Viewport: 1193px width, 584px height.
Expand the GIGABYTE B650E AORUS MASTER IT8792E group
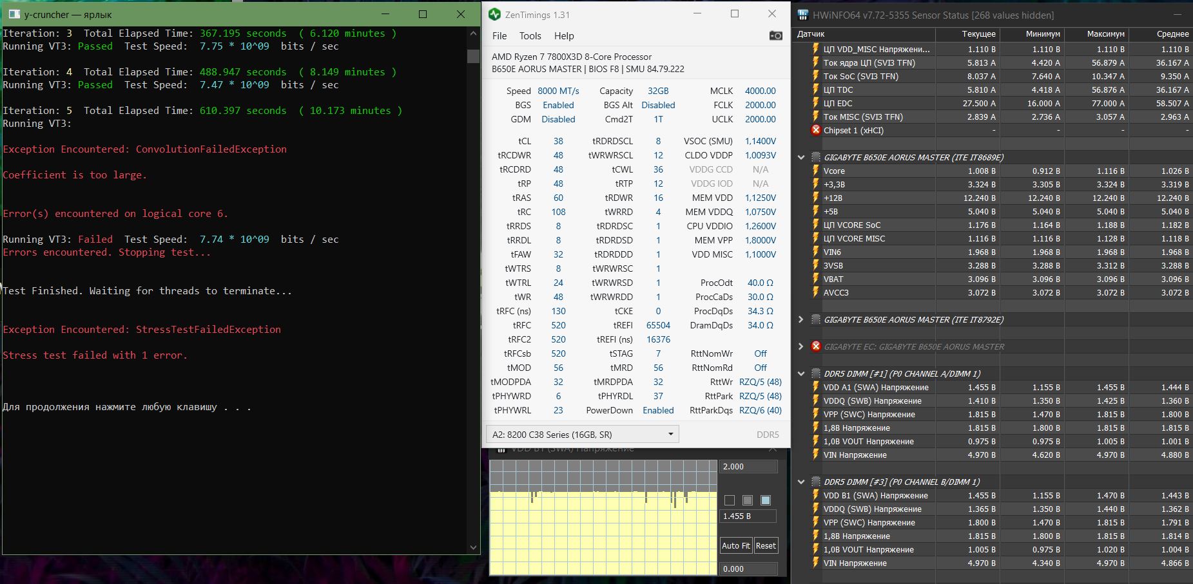click(801, 319)
